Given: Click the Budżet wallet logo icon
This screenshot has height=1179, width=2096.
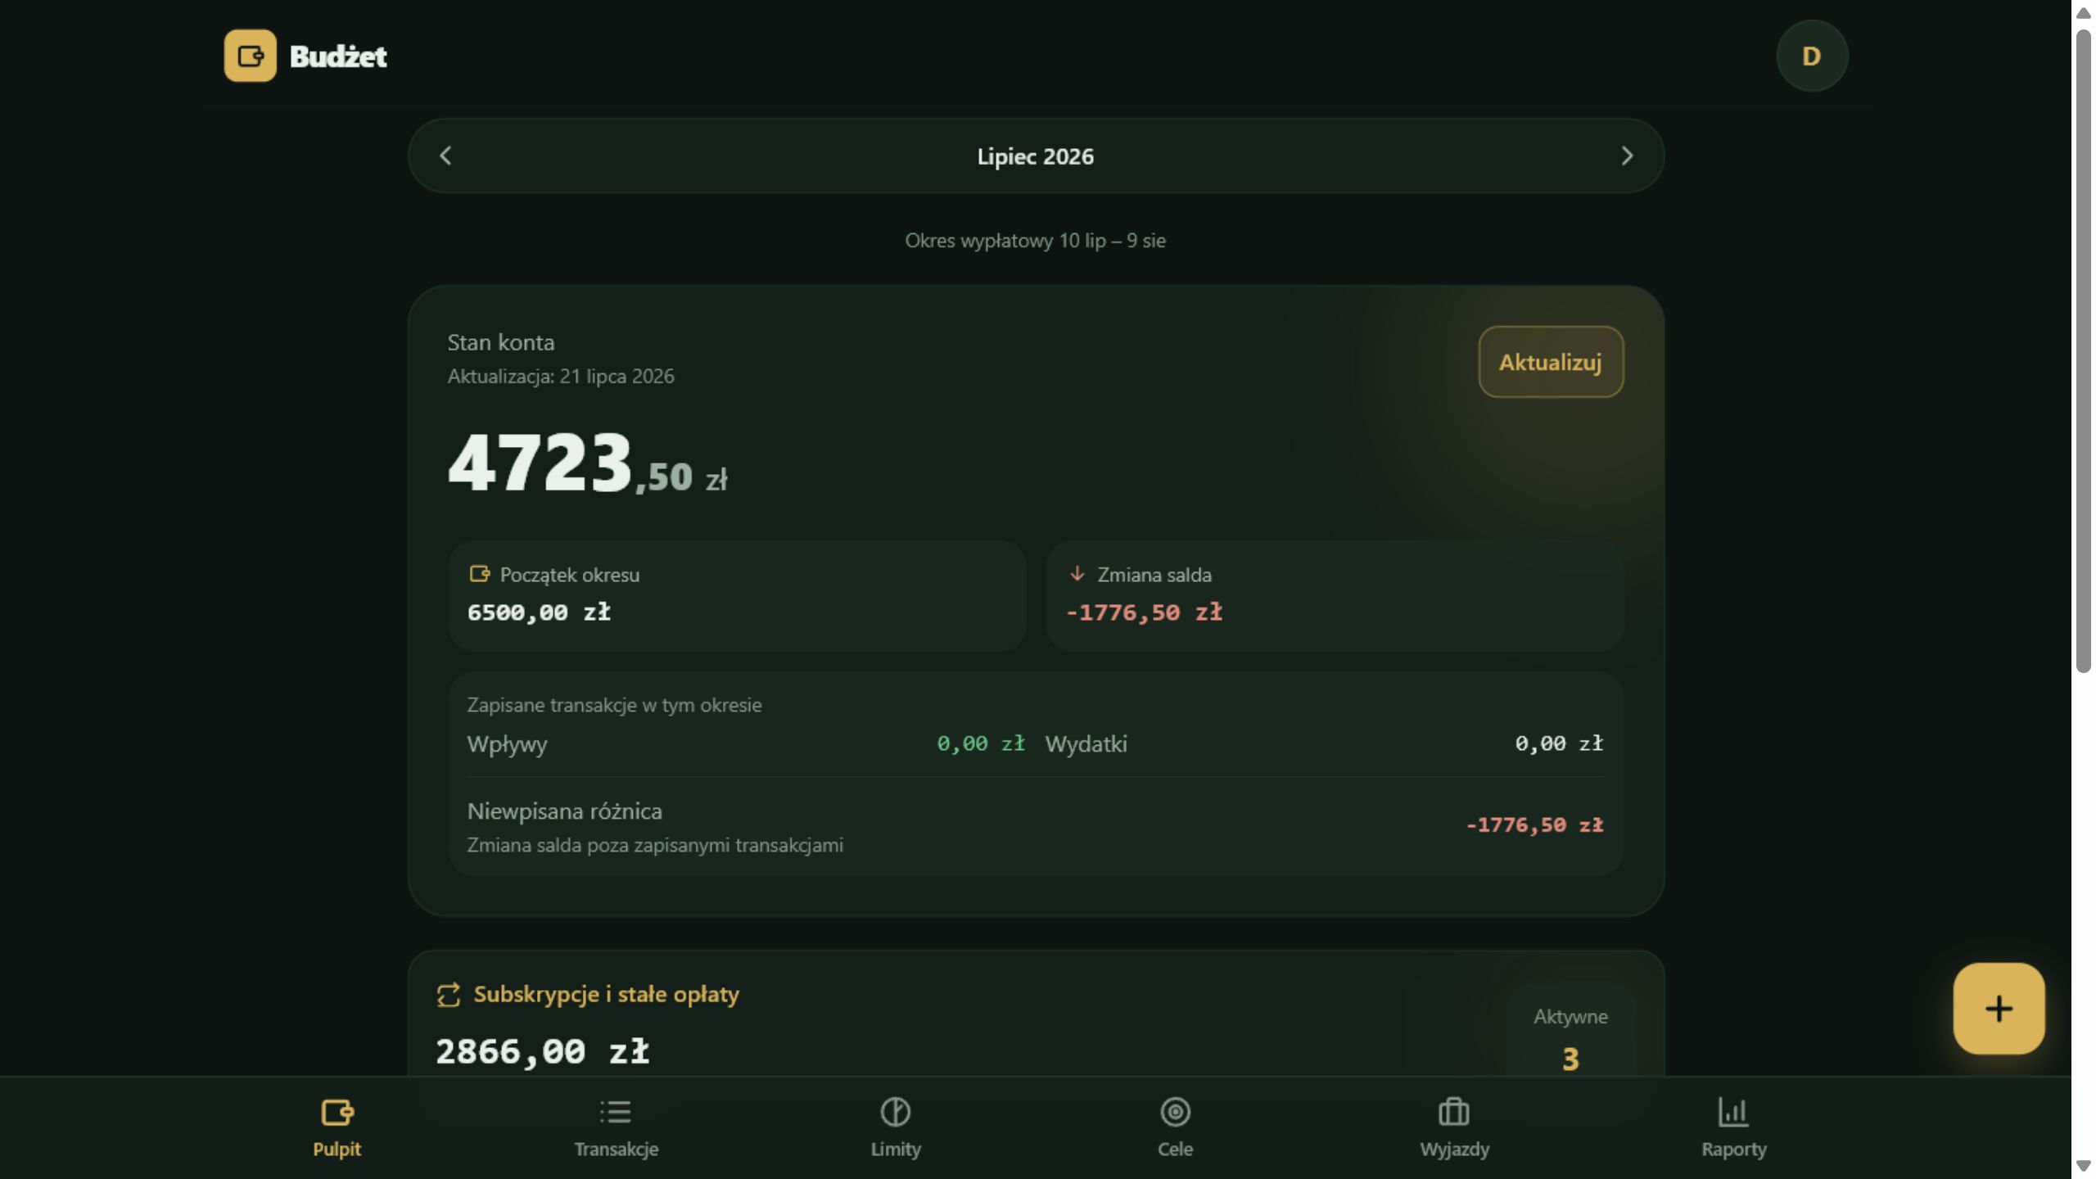Looking at the screenshot, I should pos(251,56).
